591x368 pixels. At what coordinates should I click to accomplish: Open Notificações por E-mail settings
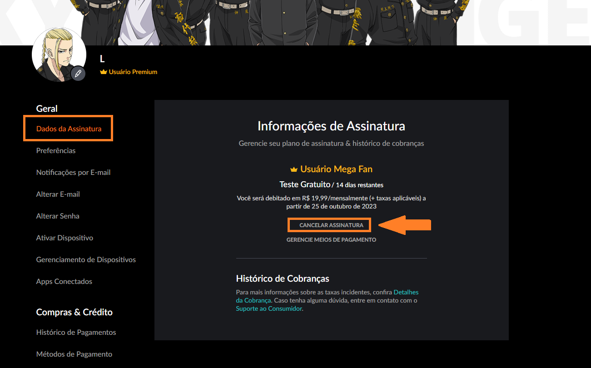[74, 172]
